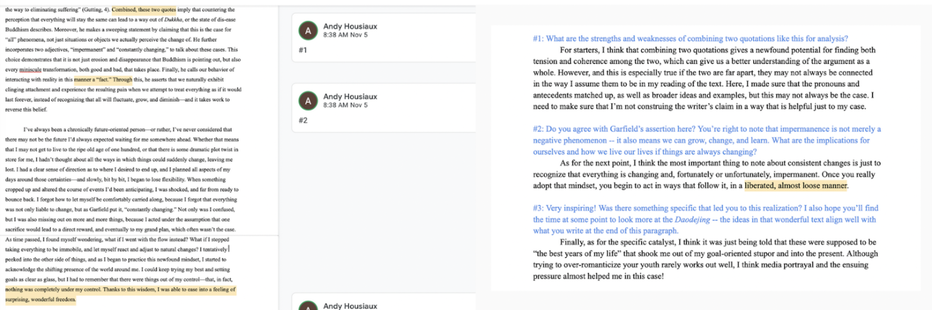Click the highlighted phrase "manner a fact. Through"
The image size is (932, 310).
click(x=103, y=79)
